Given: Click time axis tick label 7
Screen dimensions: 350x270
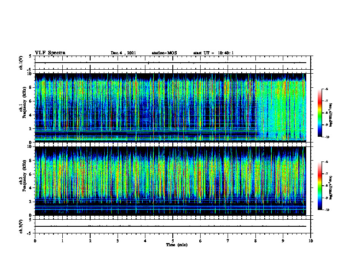Looking at the screenshot, I should (228, 241).
